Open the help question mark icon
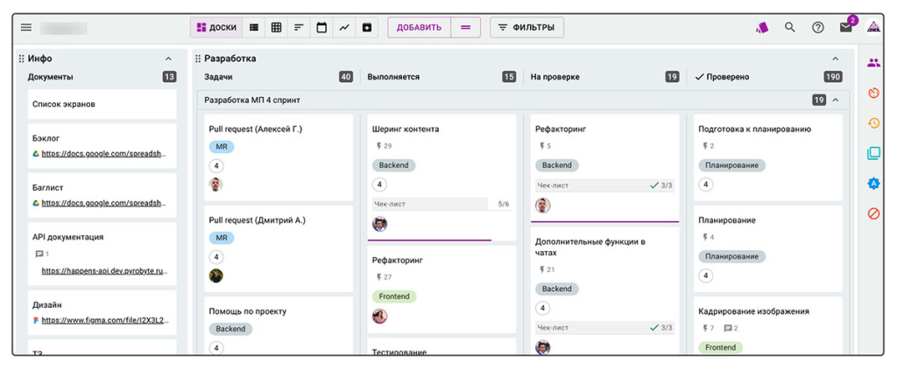This screenshot has height=369, width=897. (x=817, y=27)
